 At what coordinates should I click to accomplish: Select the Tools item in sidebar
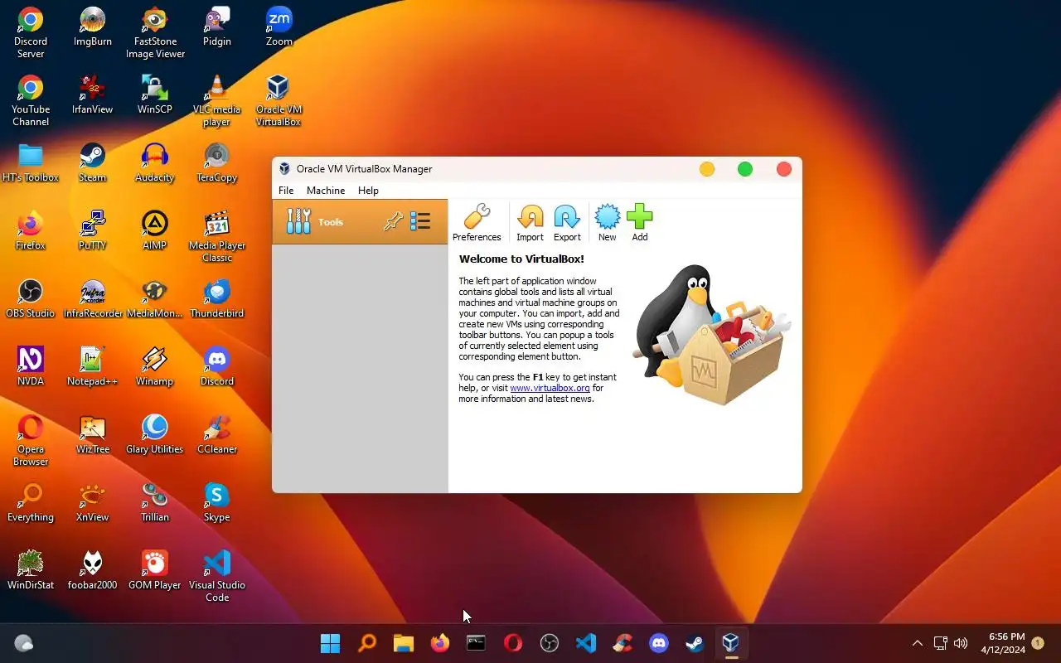pyautogui.click(x=360, y=221)
